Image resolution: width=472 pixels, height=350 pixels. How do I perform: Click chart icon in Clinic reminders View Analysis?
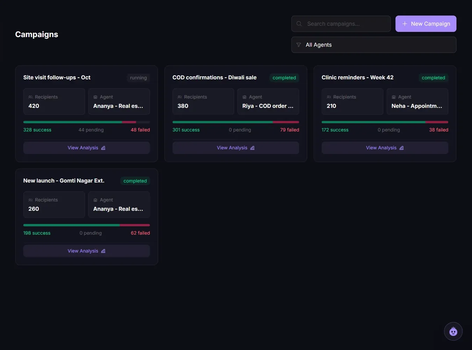point(401,148)
